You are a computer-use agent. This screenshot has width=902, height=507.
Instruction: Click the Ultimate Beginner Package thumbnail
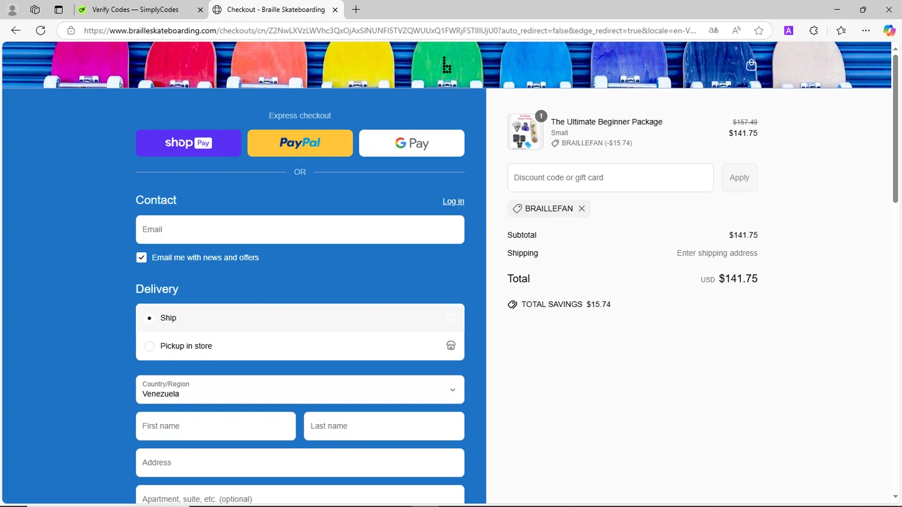tap(525, 132)
